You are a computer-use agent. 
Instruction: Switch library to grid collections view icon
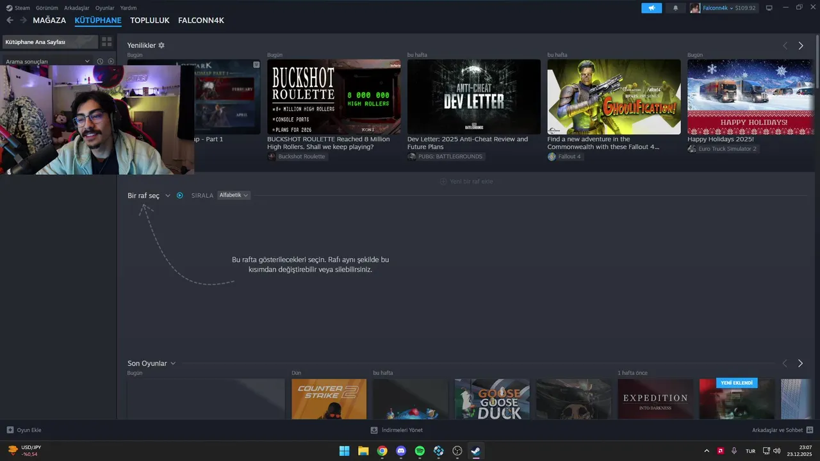click(x=106, y=42)
